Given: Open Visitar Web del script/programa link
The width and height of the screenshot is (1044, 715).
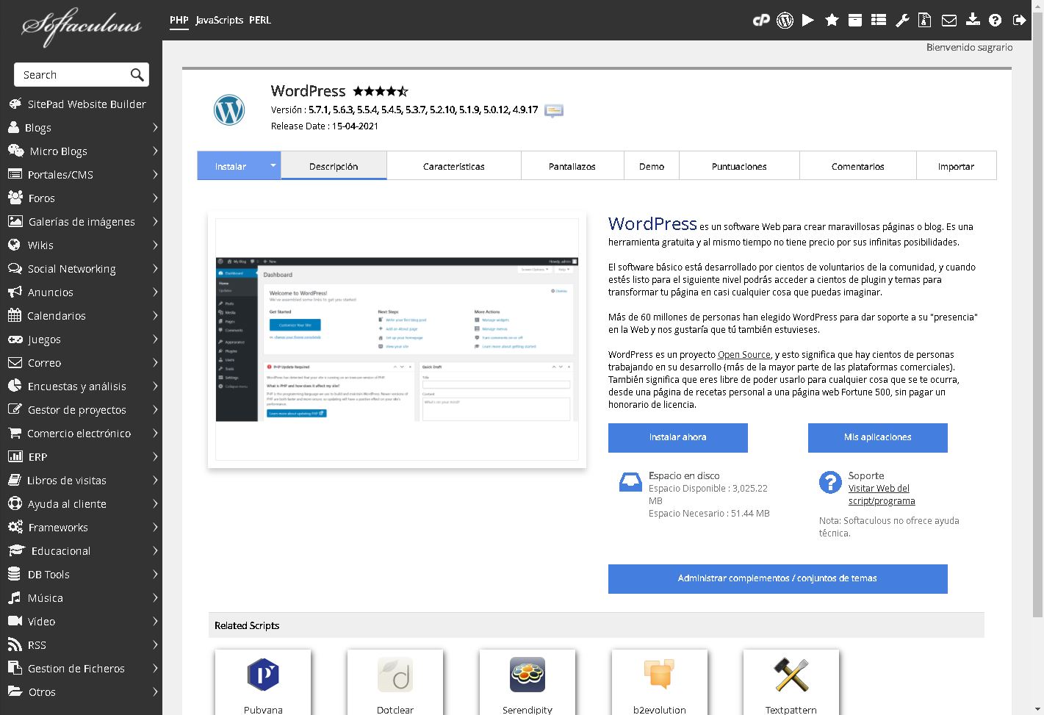Looking at the screenshot, I should 882,495.
